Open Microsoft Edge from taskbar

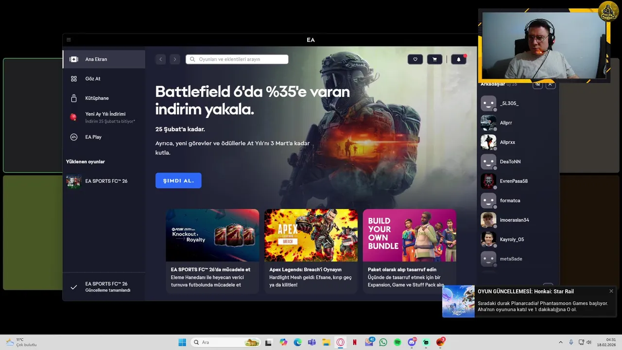point(297,342)
